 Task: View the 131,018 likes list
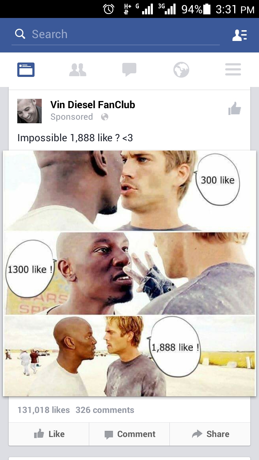point(44,410)
